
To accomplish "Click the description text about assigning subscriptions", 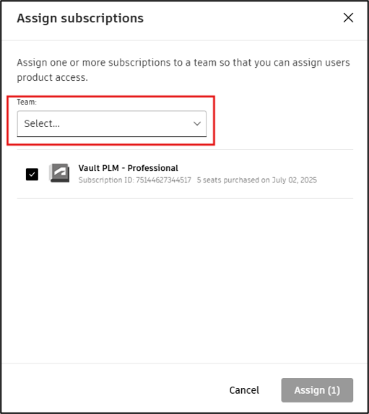I will coord(183,70).
